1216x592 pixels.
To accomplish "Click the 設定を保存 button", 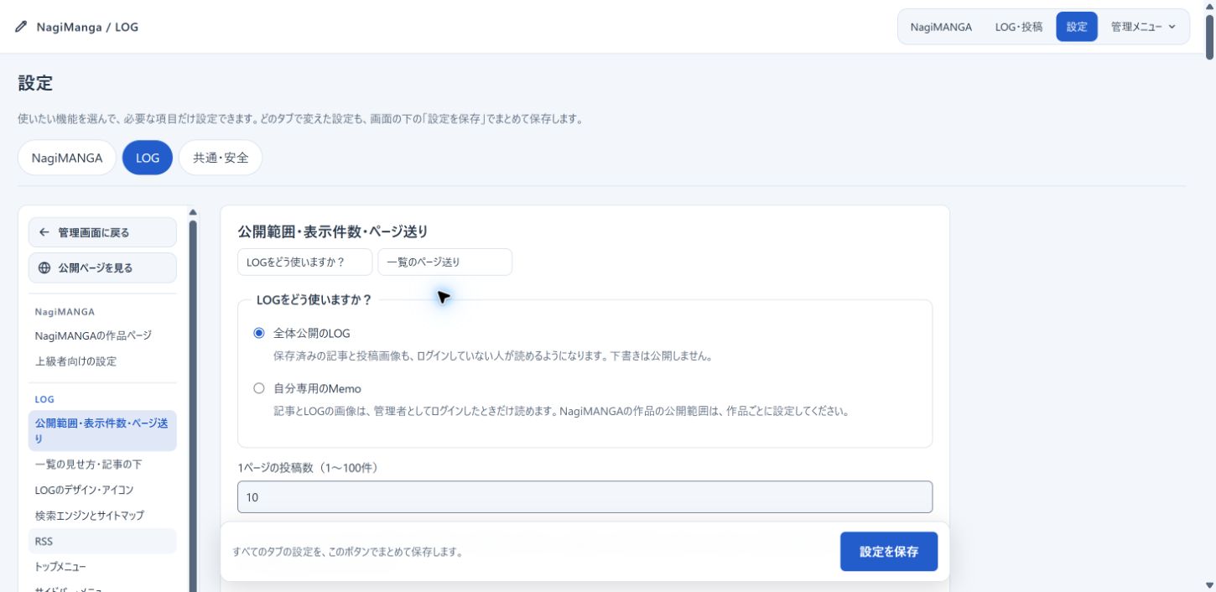I will click(x=889, y=552).
